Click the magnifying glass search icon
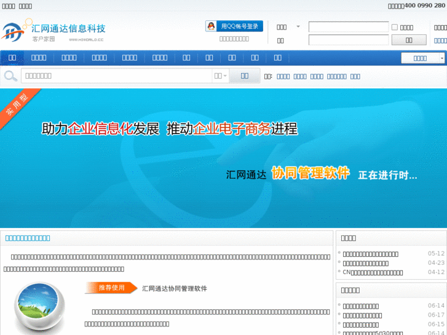 tap(10, 76)
